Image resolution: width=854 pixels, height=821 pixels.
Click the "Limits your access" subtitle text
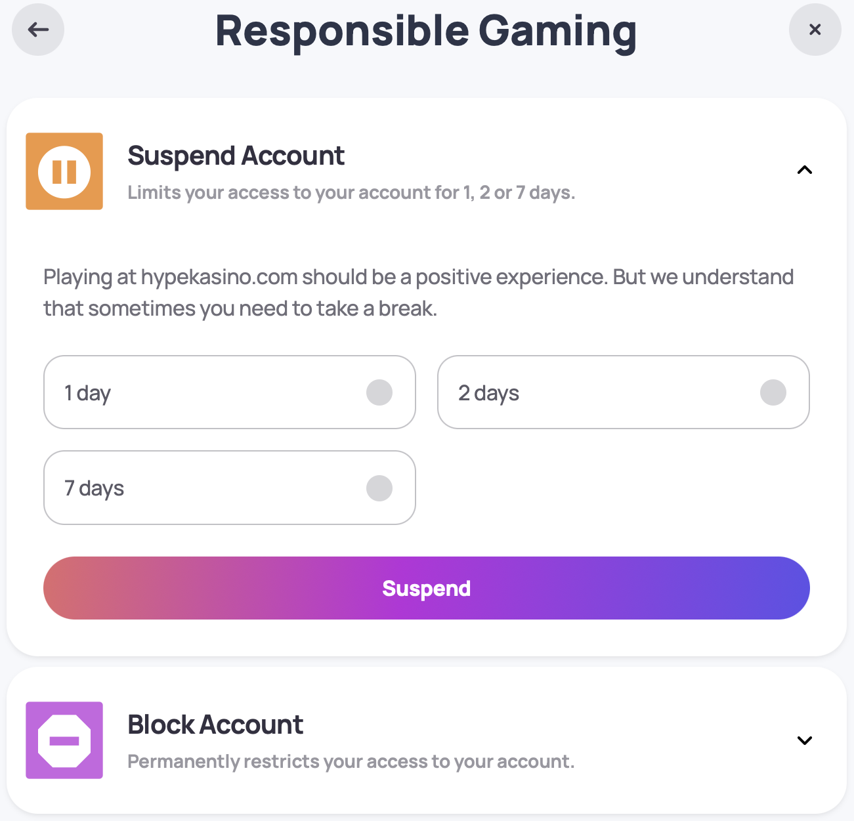click(351, 193)
